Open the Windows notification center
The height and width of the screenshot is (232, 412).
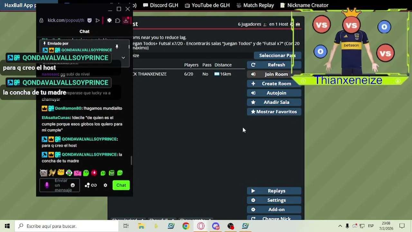[x=402, y=226]
